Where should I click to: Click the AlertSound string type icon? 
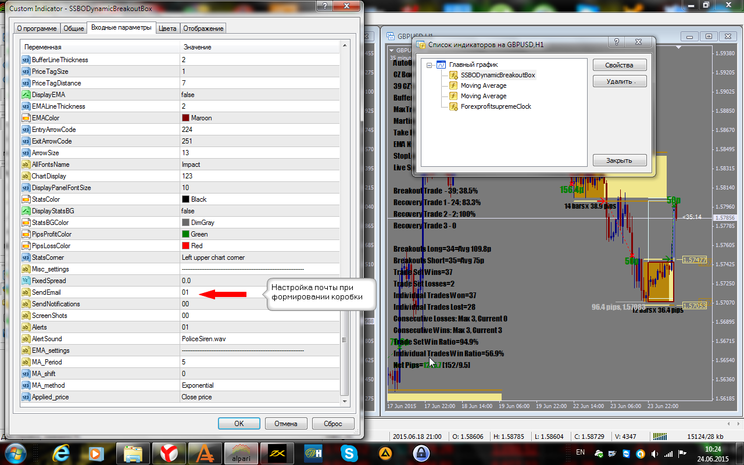pos(26,339)
